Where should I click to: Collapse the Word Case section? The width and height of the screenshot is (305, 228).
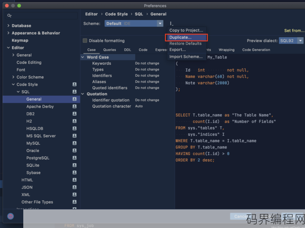[83, 57]
